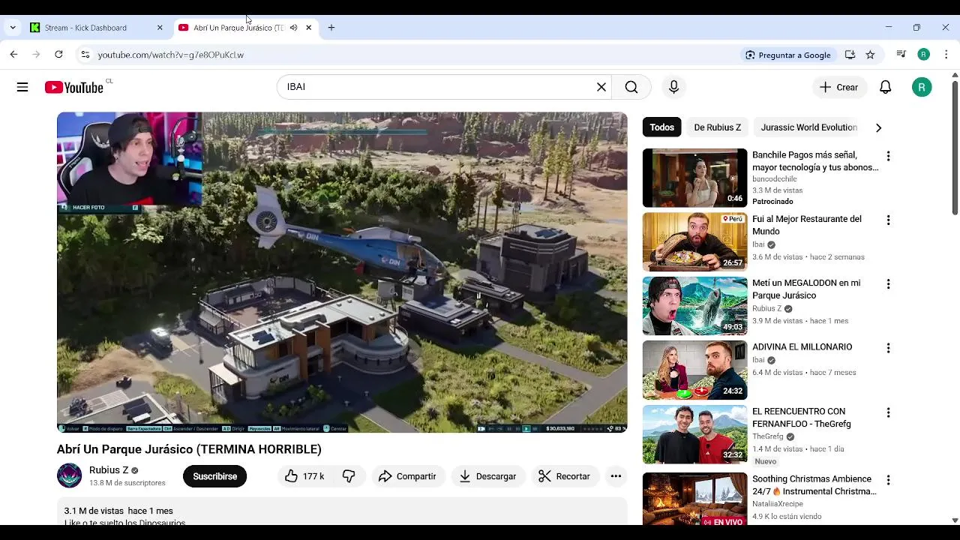Click the Crear button
The height and width of the screenshot is (540, 960).
839,87
